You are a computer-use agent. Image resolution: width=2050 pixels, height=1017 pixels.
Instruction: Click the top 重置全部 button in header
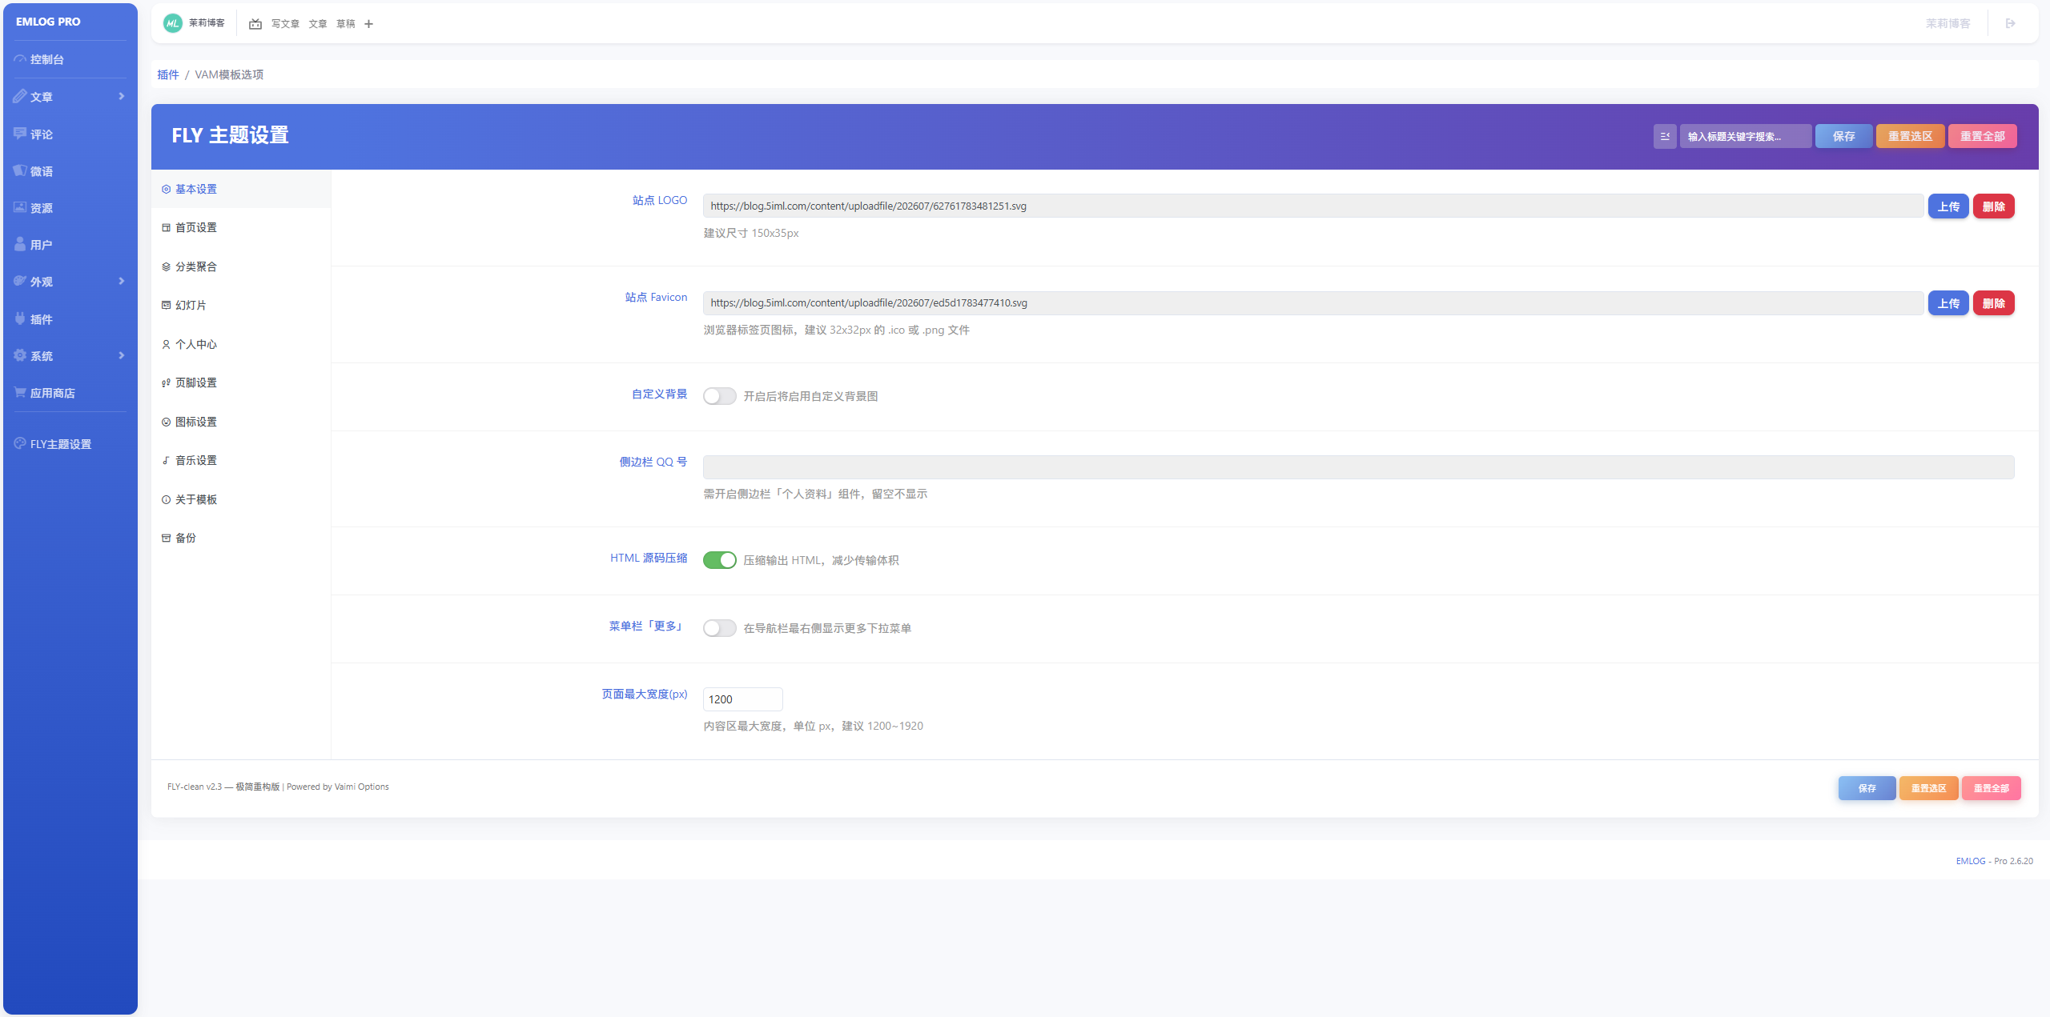point(1983,136)
